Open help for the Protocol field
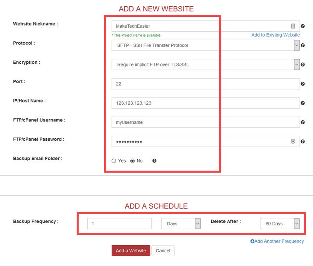The height and width of the screenshot is (266, 313). click(303, 45)
